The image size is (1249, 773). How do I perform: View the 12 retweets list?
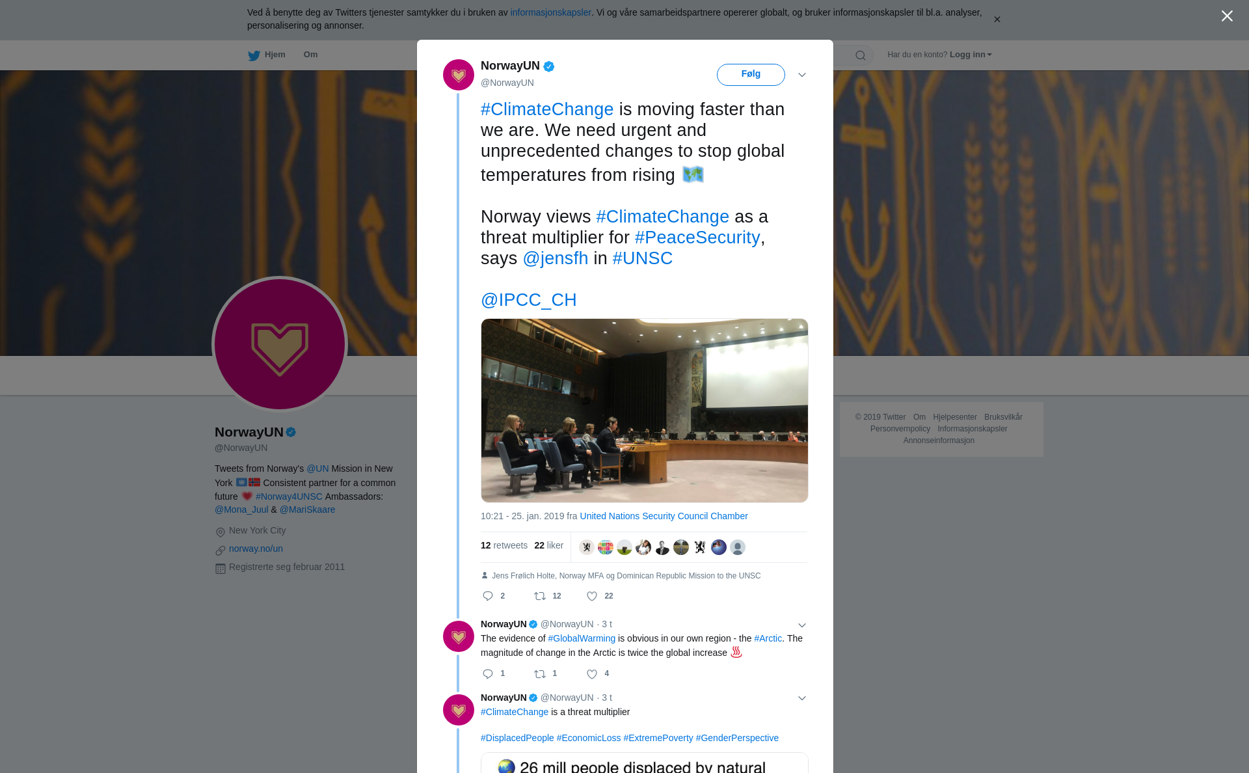click(504, 545)
